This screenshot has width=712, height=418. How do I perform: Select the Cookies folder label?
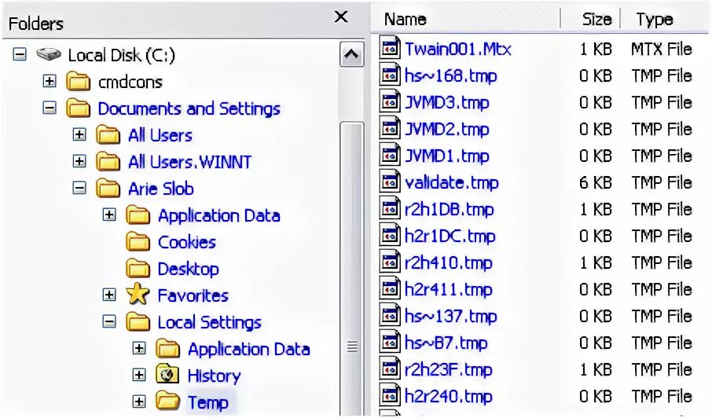click(186, 242)
